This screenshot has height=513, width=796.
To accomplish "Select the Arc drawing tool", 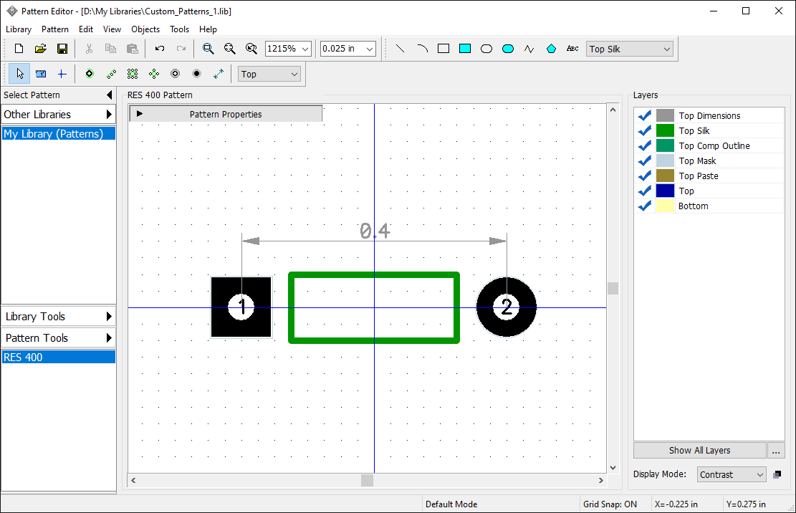I will 422,49.
